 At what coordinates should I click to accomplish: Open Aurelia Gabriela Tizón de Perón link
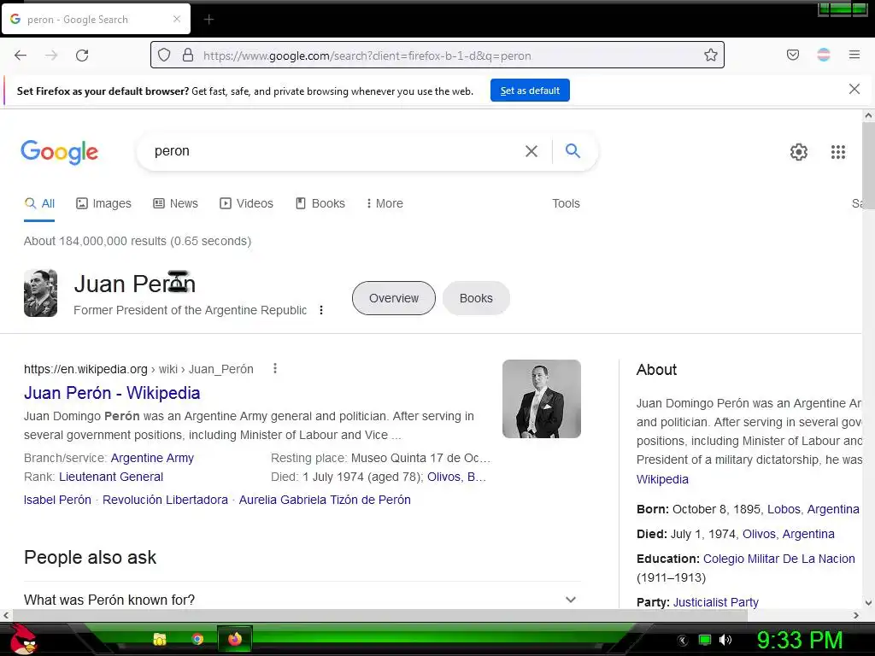click(x=325, y=500)
